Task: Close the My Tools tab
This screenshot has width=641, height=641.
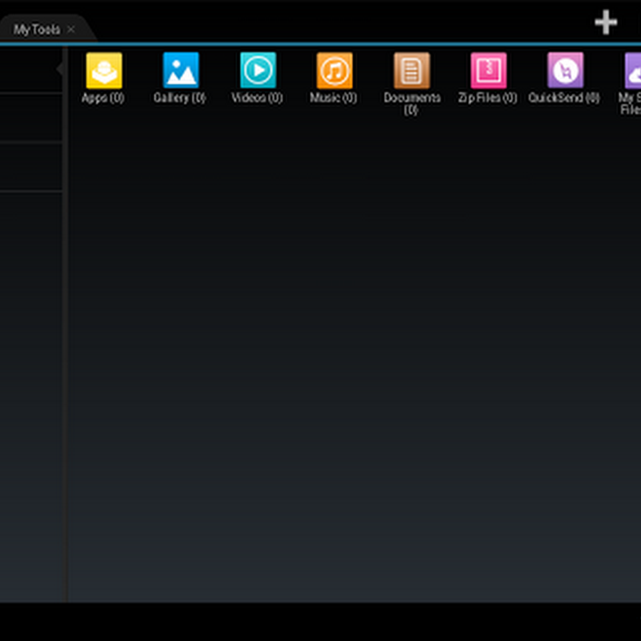Action: click(71, 29)
